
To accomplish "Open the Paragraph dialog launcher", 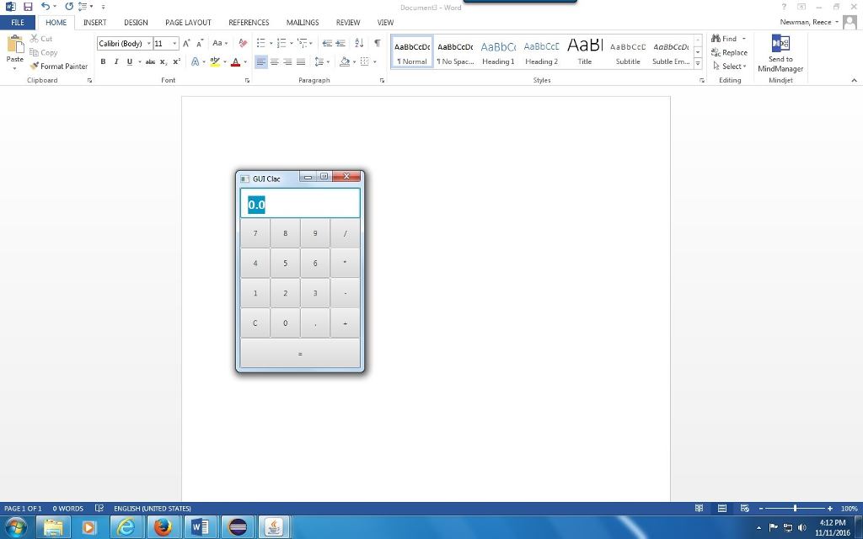I will pos(382,80).
